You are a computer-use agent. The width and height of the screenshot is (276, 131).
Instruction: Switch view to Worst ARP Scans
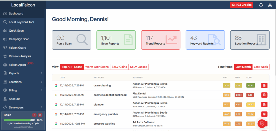(x=97, y=67)
